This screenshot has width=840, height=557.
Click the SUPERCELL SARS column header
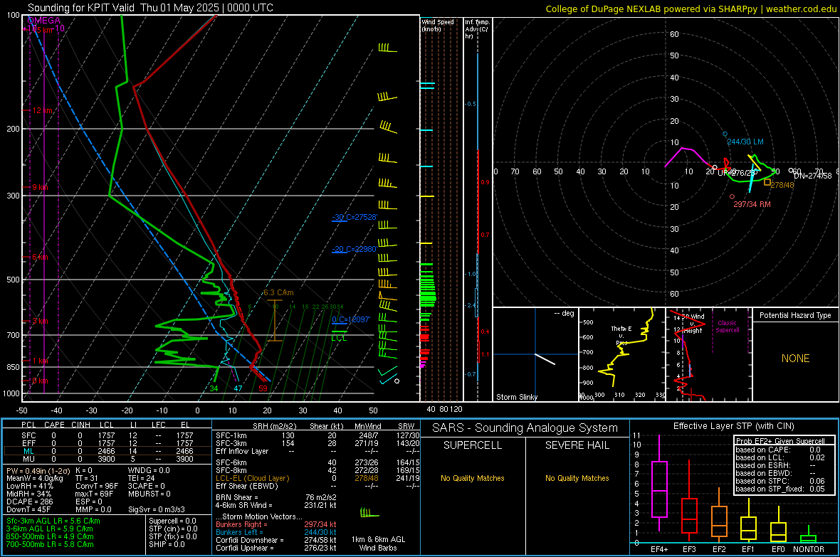pos(473,445)
